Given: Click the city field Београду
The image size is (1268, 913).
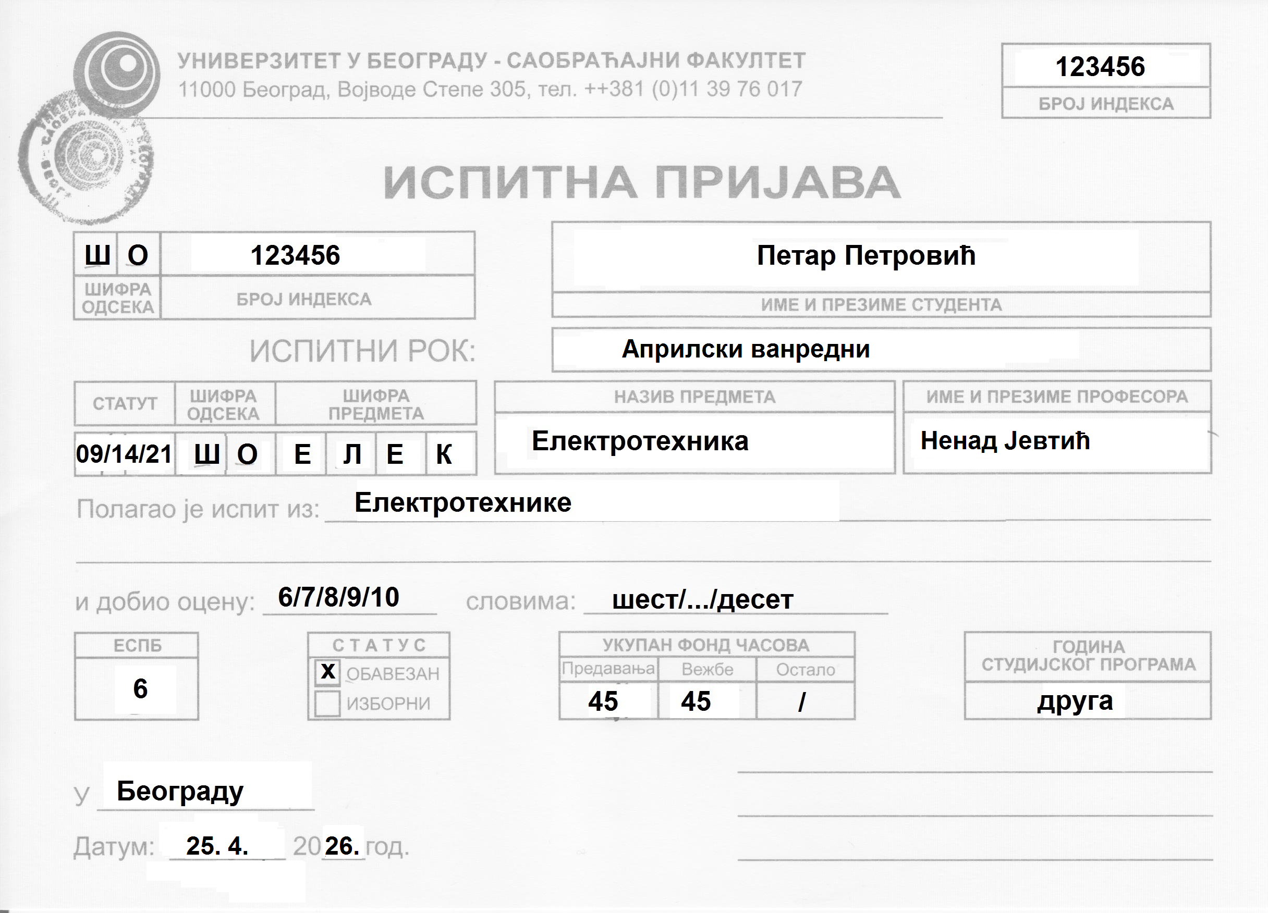Looking at the screenshot, I should (x=181, y=791).
